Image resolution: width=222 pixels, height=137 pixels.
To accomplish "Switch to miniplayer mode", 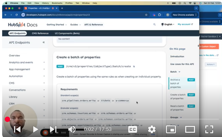I will click(x=171, y=129).
